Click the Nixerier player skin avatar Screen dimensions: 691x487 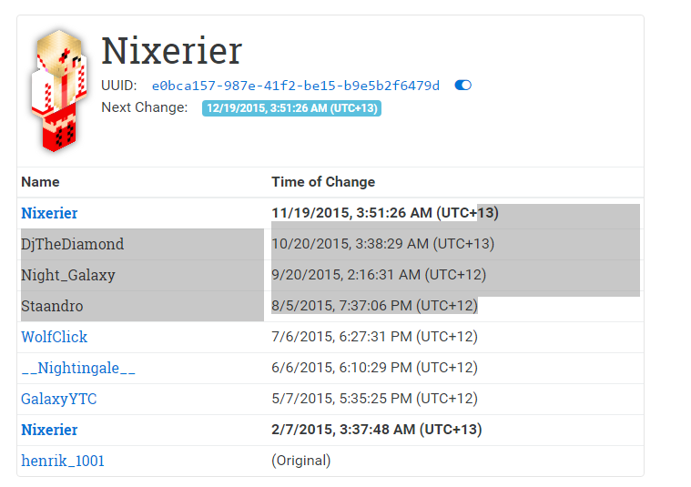click(58, 91)
